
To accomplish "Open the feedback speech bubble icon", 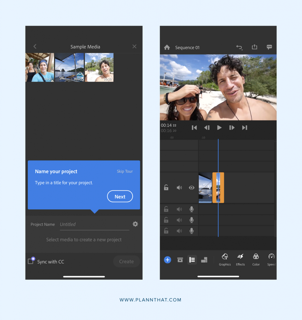I will click(x=269, y=47).
